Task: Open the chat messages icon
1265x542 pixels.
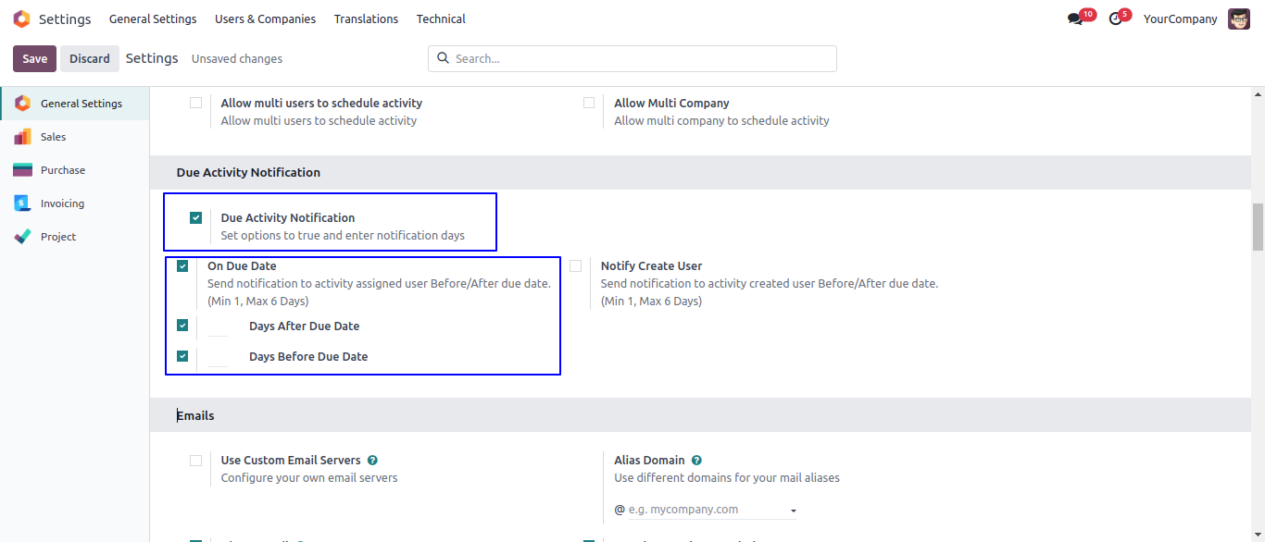Action: [x=1074, y=19]
